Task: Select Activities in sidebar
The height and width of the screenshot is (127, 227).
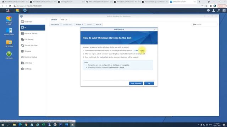Action: pyautogui.click(x=33, y=63)
